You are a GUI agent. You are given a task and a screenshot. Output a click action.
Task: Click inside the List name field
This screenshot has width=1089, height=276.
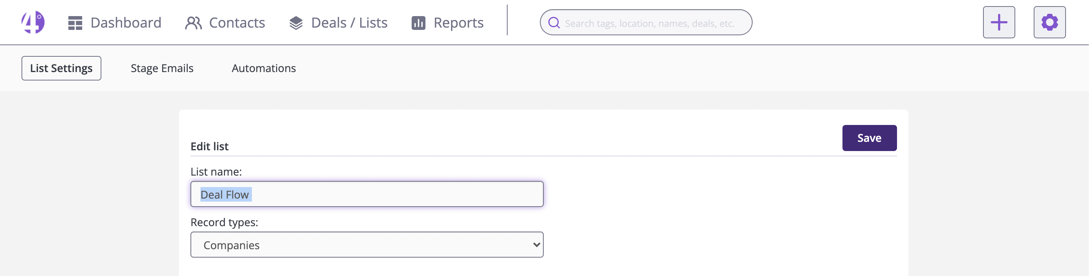[x=367, y=194]
